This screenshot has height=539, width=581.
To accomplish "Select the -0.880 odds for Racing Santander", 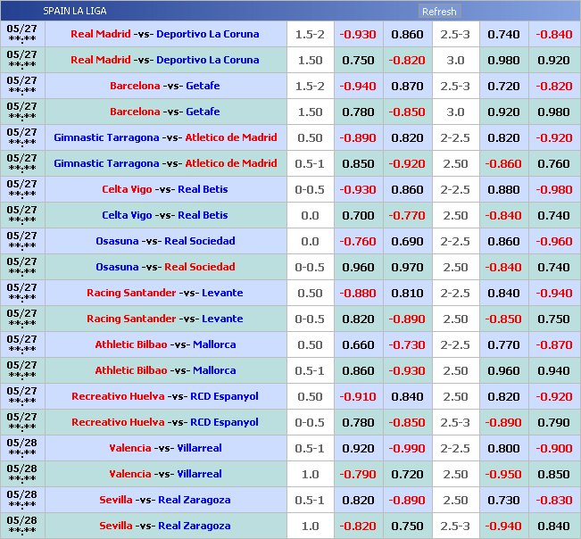I will [358, 293].
